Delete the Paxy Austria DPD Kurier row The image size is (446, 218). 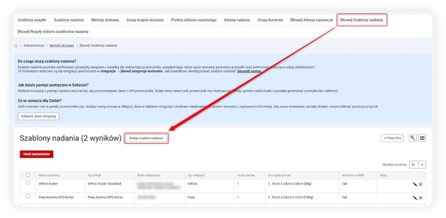421,198
